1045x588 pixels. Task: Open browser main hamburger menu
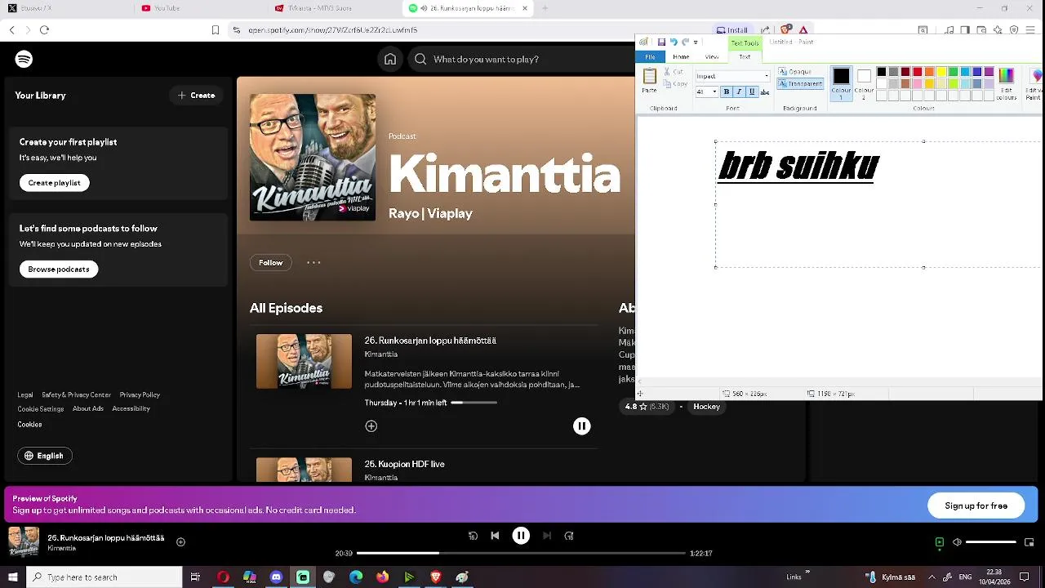coord(1030,30)
